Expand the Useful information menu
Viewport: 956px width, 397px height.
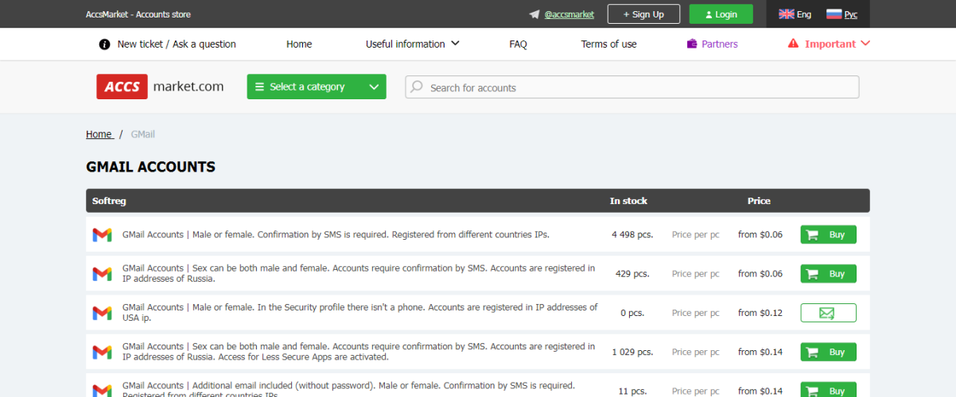click(x=412, y=44)
